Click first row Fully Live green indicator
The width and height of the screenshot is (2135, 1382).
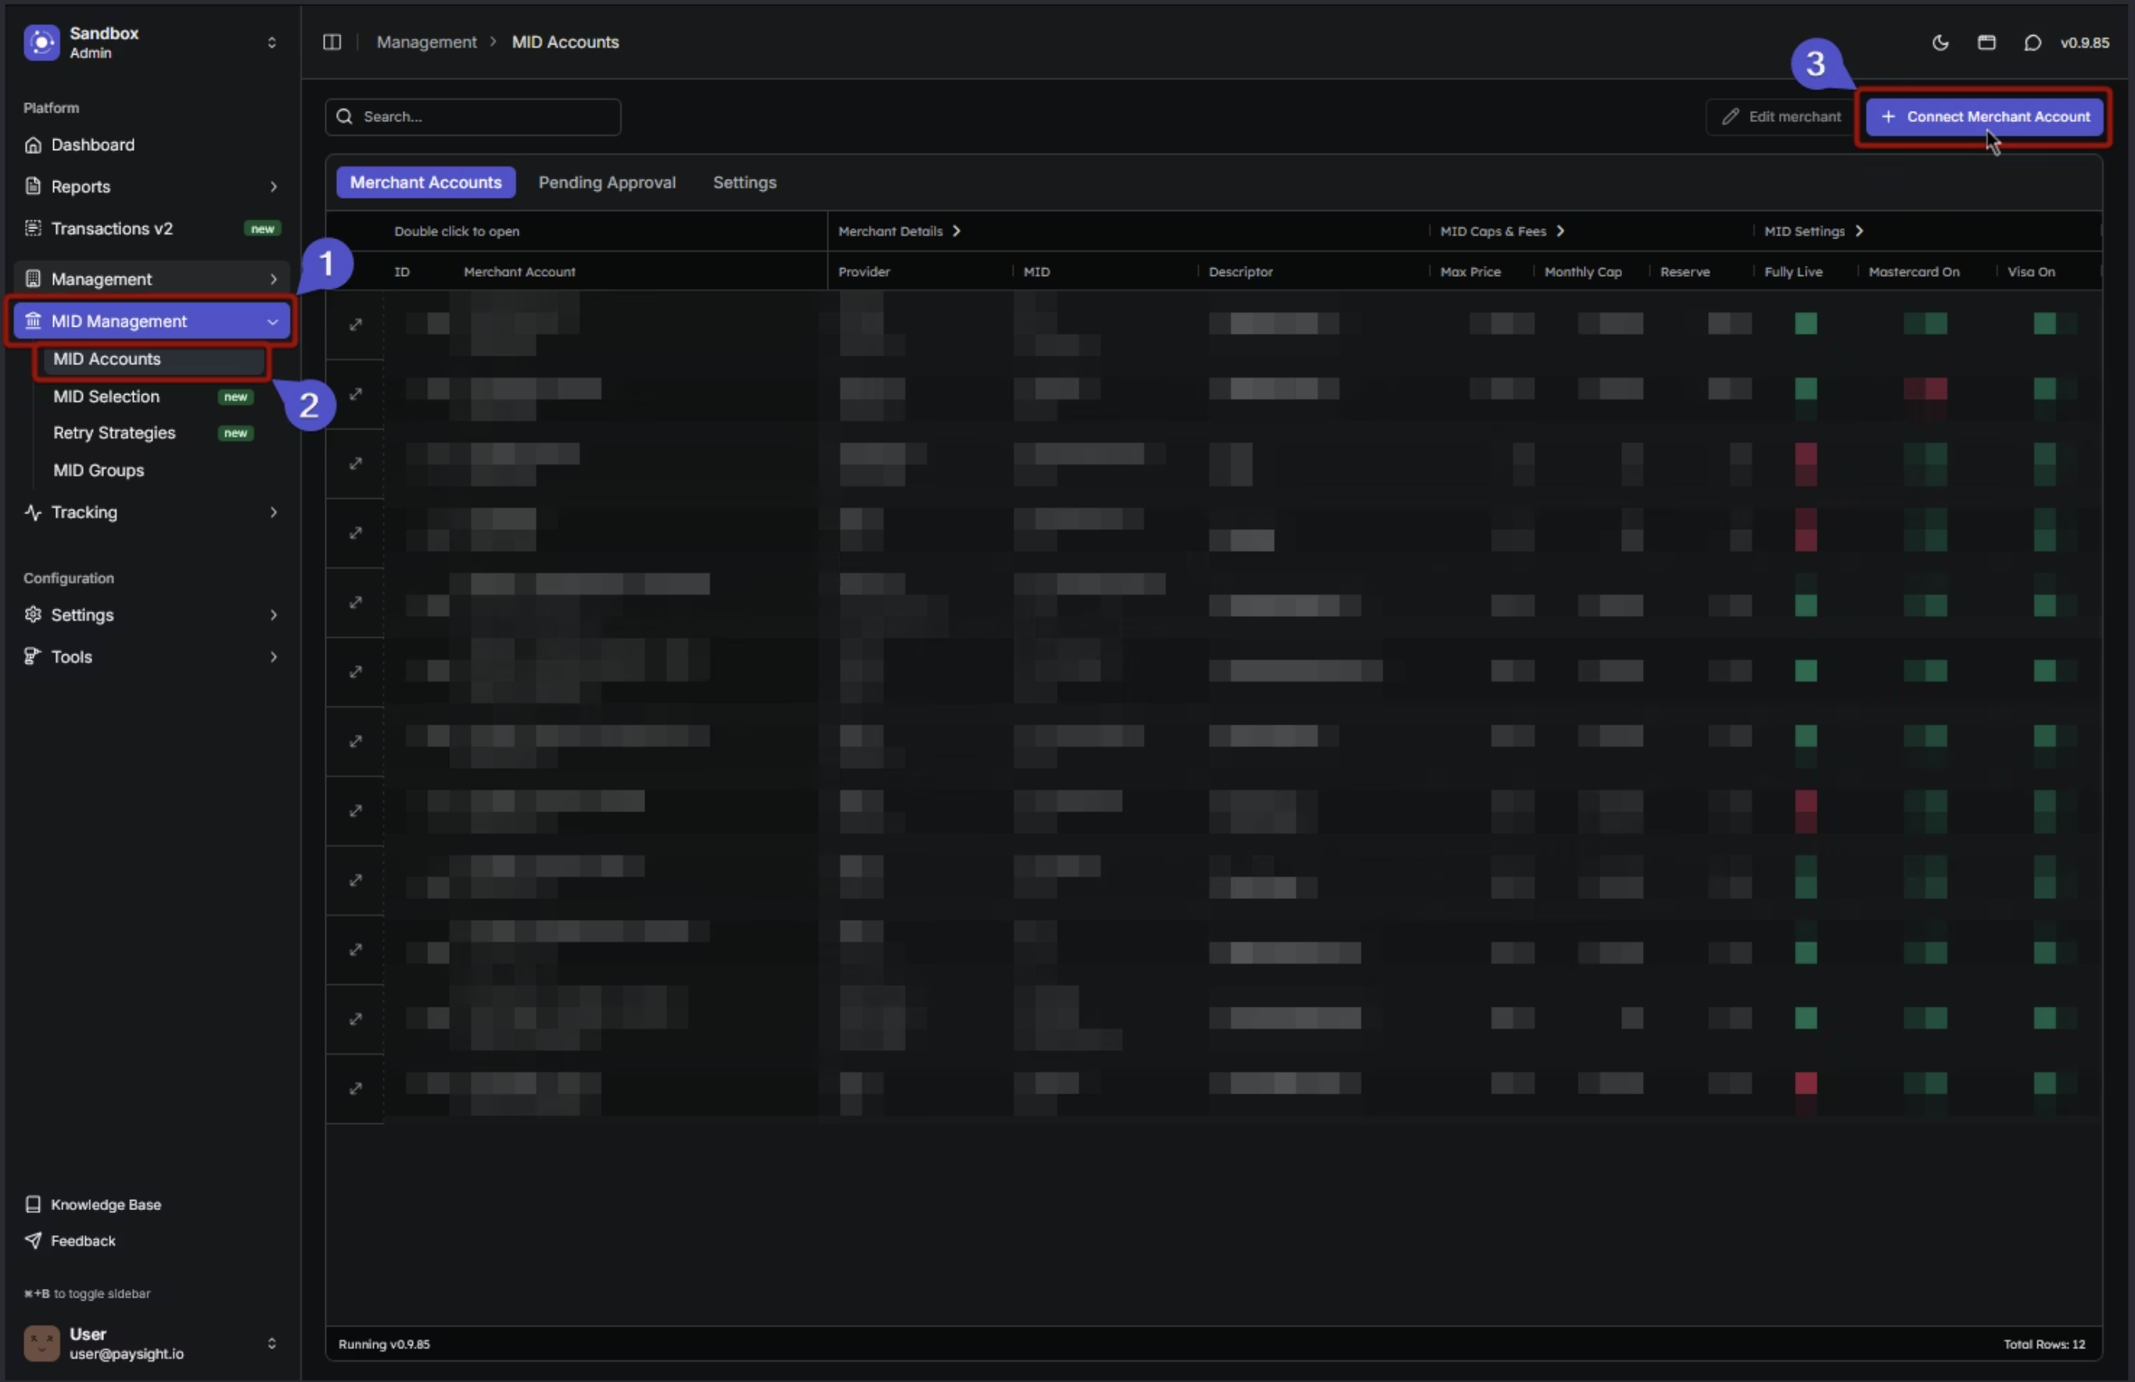click(1805, 323)
